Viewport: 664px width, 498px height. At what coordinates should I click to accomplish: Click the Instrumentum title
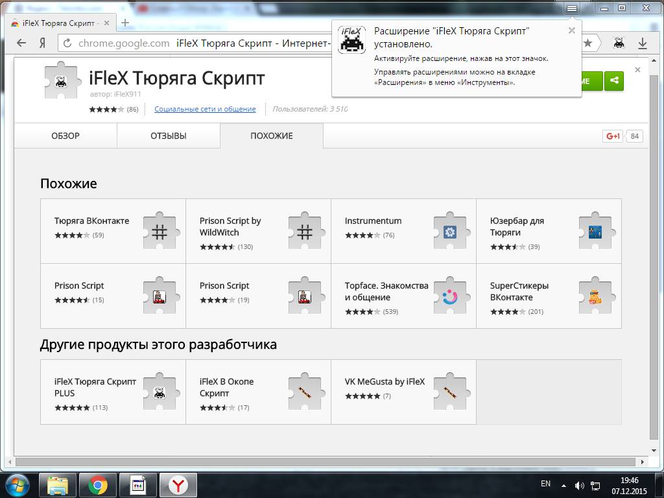pyautogui.click(x=373, y=220)
